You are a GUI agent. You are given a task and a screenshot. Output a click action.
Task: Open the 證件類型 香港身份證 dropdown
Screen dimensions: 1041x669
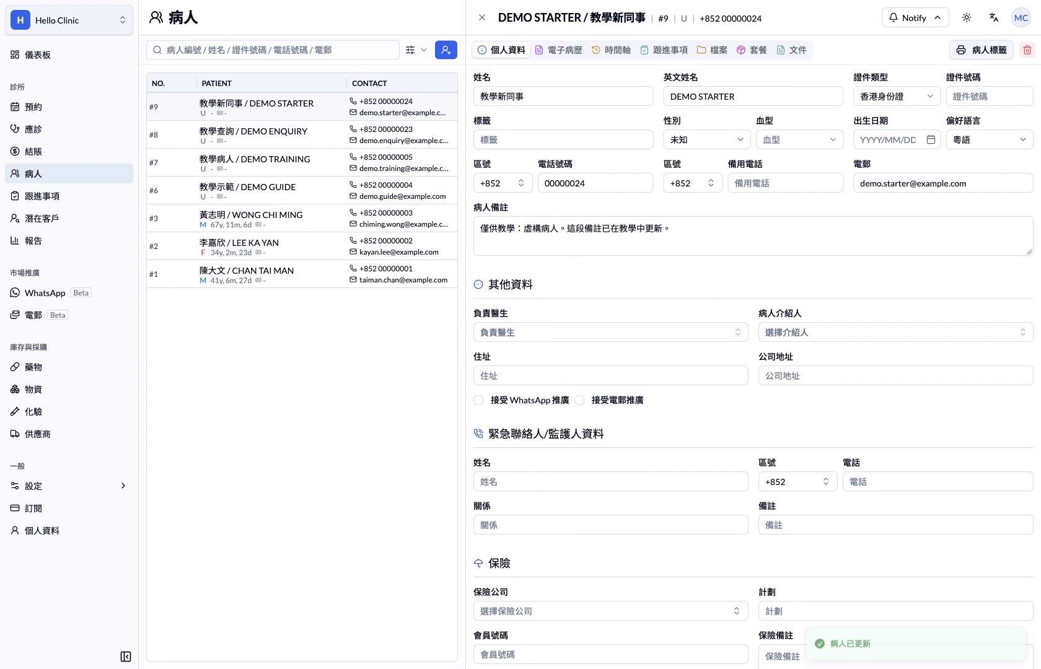point(897,96)
